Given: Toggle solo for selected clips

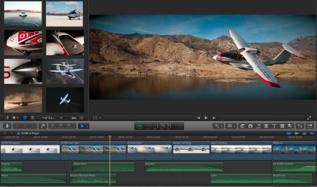Looking at the screenshot, I should [305, 133].
